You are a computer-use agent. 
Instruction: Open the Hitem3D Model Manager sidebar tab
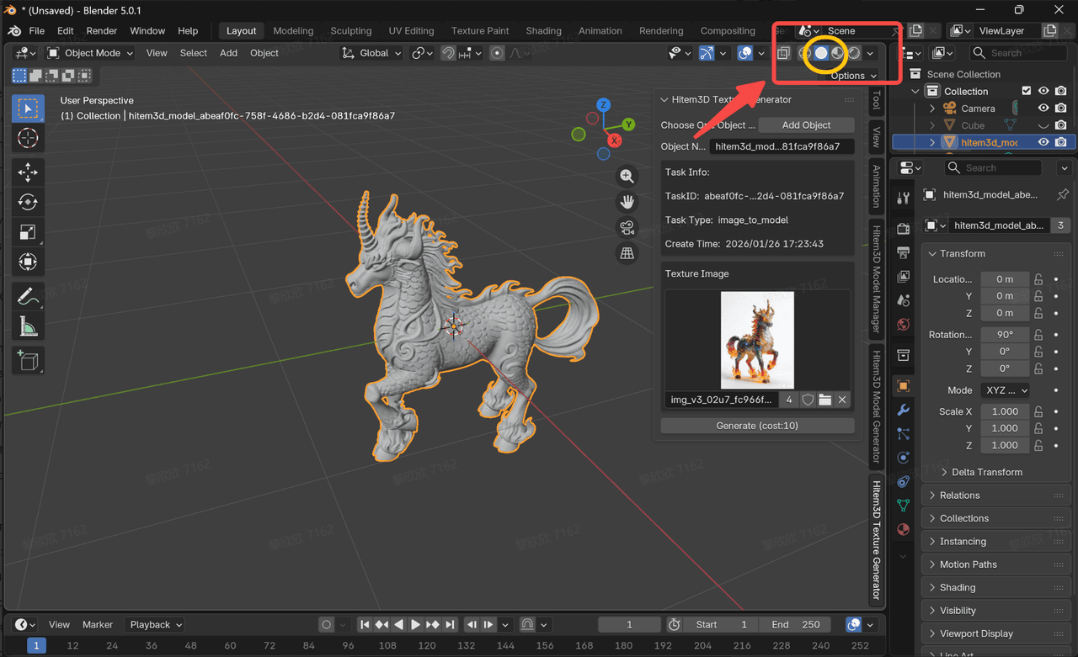pos(876,279)
